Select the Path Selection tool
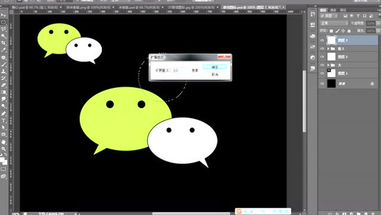This screenshot has height=215, width=381. (4, 128)
